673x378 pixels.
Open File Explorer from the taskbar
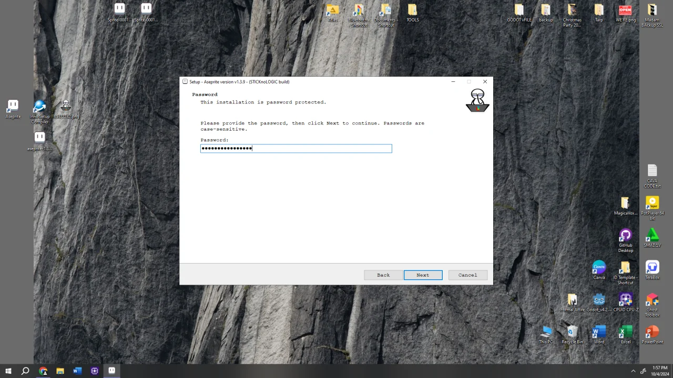click(60, 371)
